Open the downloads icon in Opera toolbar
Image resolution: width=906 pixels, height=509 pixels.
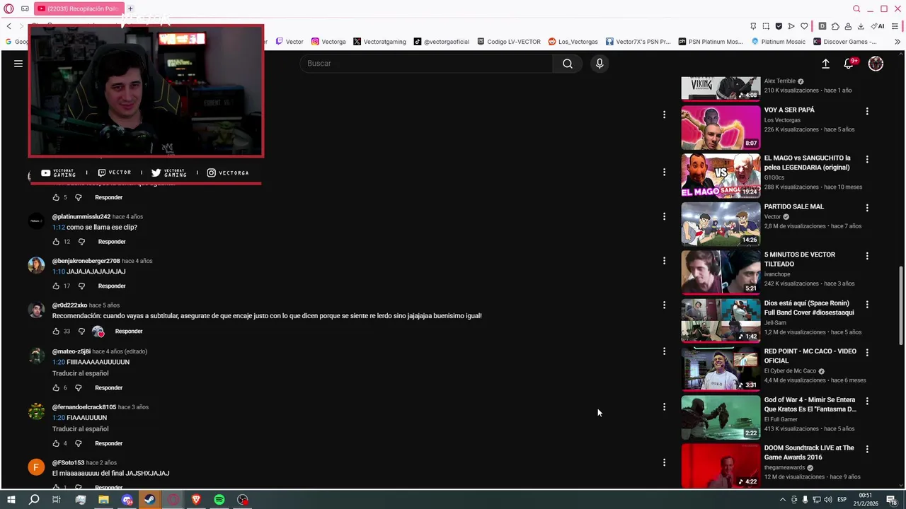click(x=861, y=26)
